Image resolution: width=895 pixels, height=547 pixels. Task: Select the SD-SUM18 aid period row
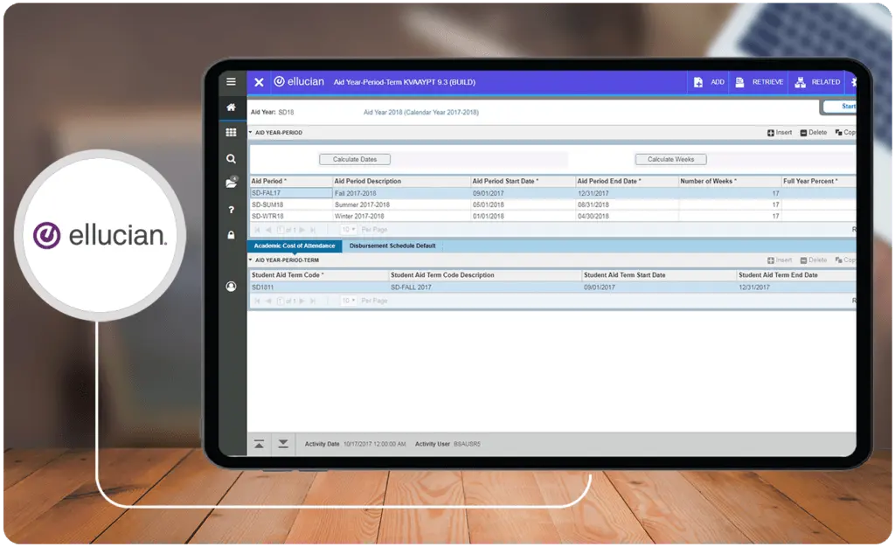click(552, 204)
